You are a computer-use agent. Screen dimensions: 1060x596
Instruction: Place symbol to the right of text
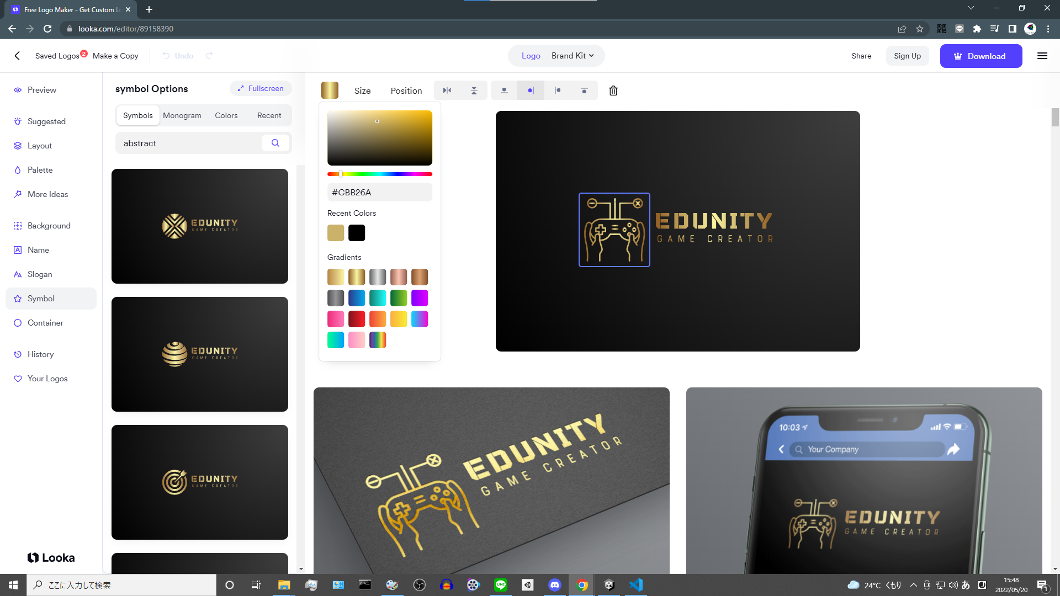(x=558, y=91)
